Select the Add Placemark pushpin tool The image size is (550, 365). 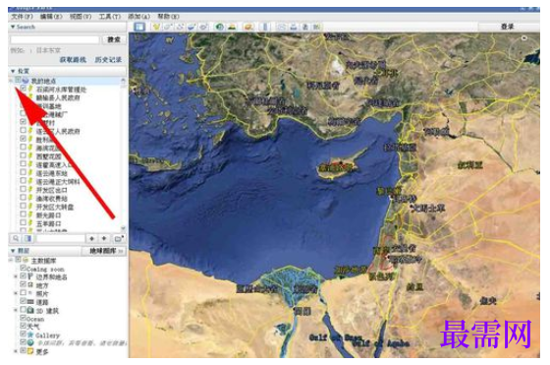[x=156, y=27]
